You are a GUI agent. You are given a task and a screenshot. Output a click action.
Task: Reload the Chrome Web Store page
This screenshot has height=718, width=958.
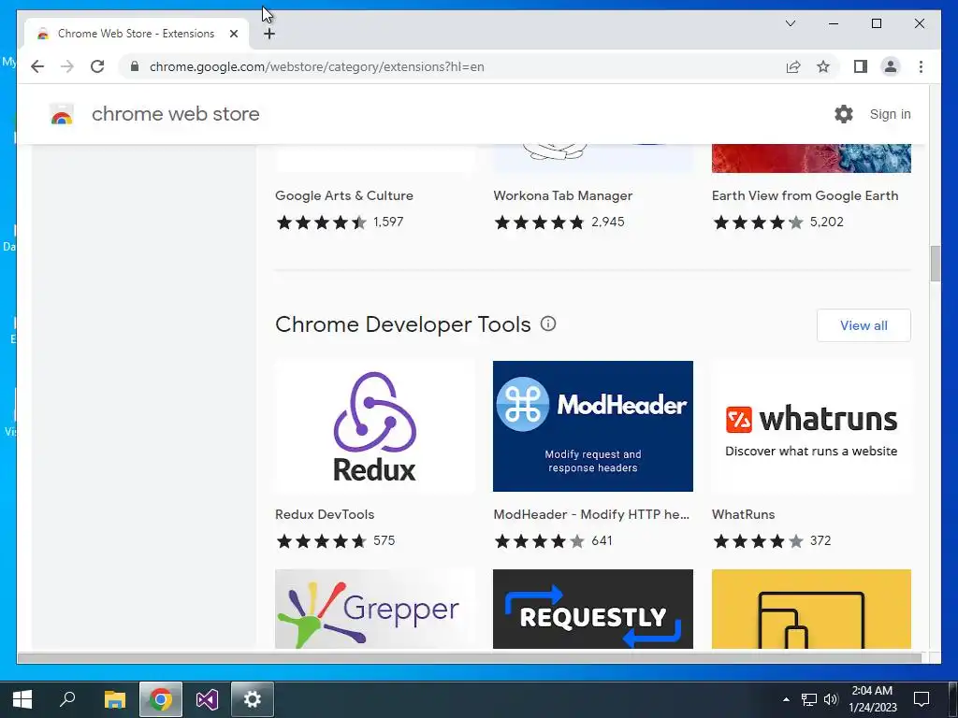click(97, 66)
